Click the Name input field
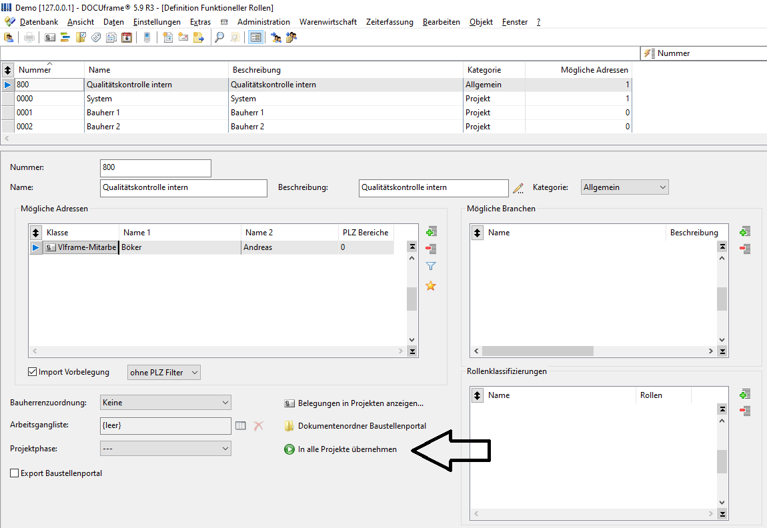767x528 pixels. 183,188
